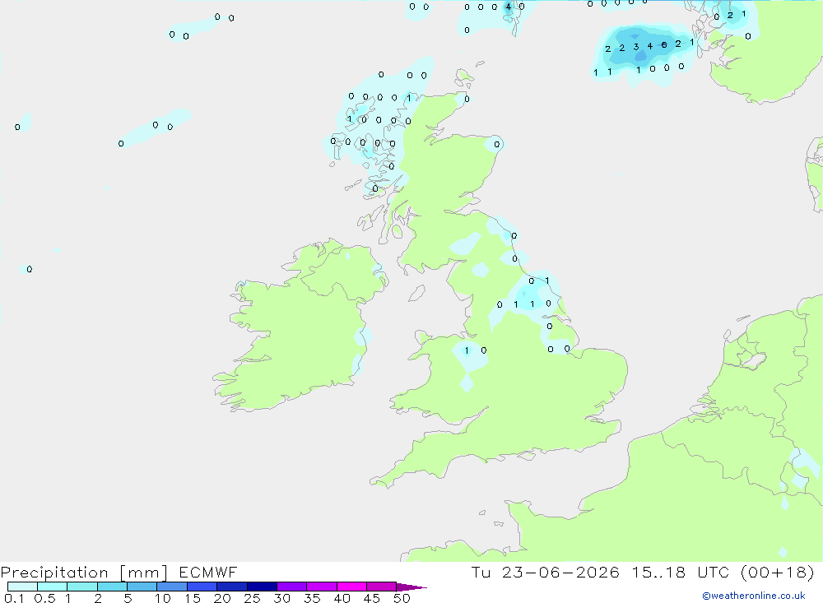This screenshot has width=823, height=603.
Task: Click the "[mm]" unit label
Action: [143, 572]
